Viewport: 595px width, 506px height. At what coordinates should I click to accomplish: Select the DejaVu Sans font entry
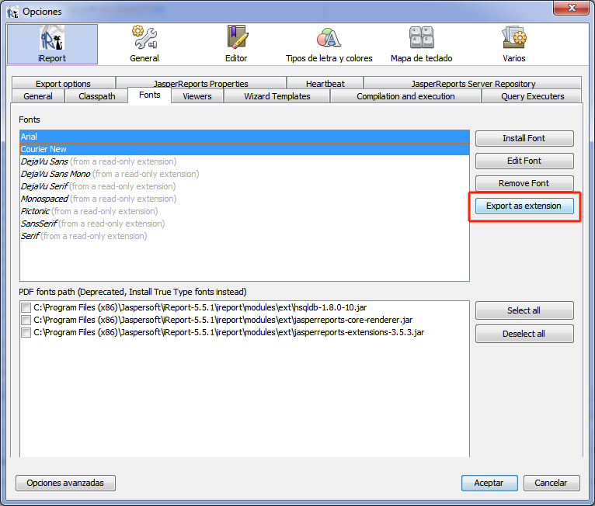click(x=245, y=162)
